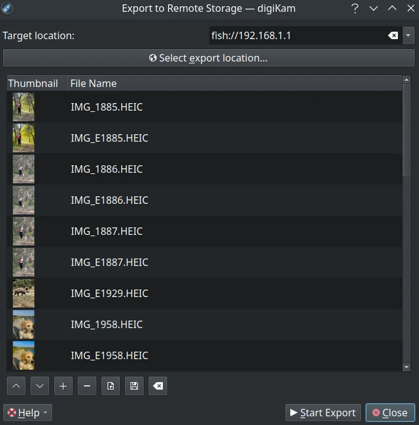Select the IMG_1958.HEIC dog thumbnail
The image size is (419, 425).
[x=24, y=324]
